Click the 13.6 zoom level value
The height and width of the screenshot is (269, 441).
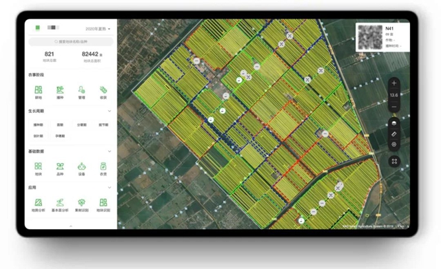click(x=394, y=95)
